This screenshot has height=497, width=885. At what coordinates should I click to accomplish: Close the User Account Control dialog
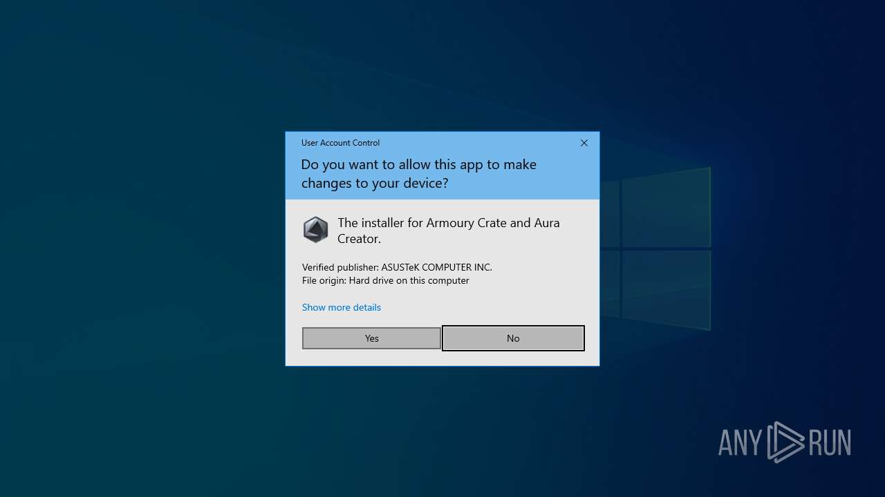(x=584, y=143)
